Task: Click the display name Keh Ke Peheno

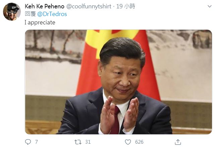Action: pos(45,6)
